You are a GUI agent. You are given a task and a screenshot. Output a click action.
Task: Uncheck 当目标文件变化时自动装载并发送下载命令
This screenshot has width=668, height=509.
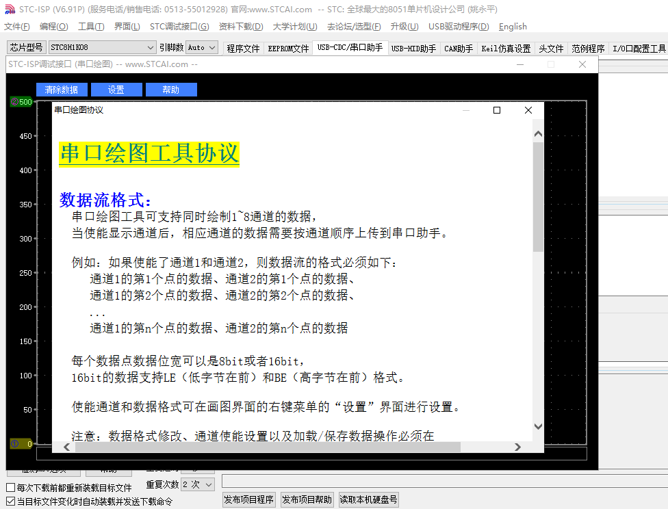click(x=11, y=501)
